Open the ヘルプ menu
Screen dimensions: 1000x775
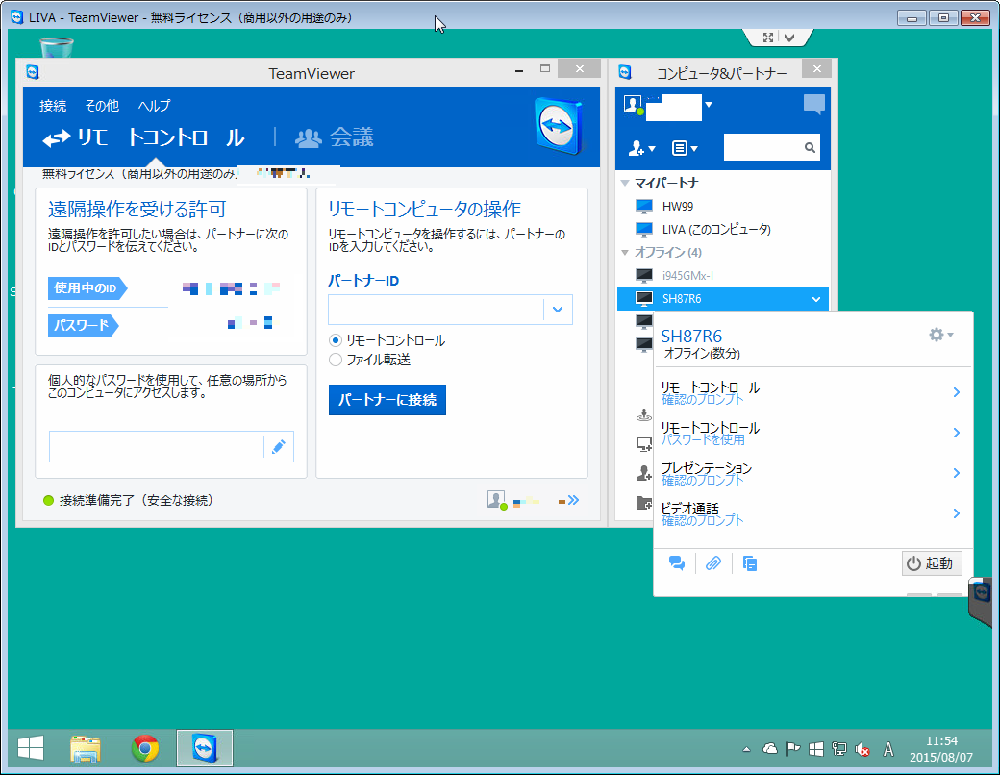coord(155,105)
